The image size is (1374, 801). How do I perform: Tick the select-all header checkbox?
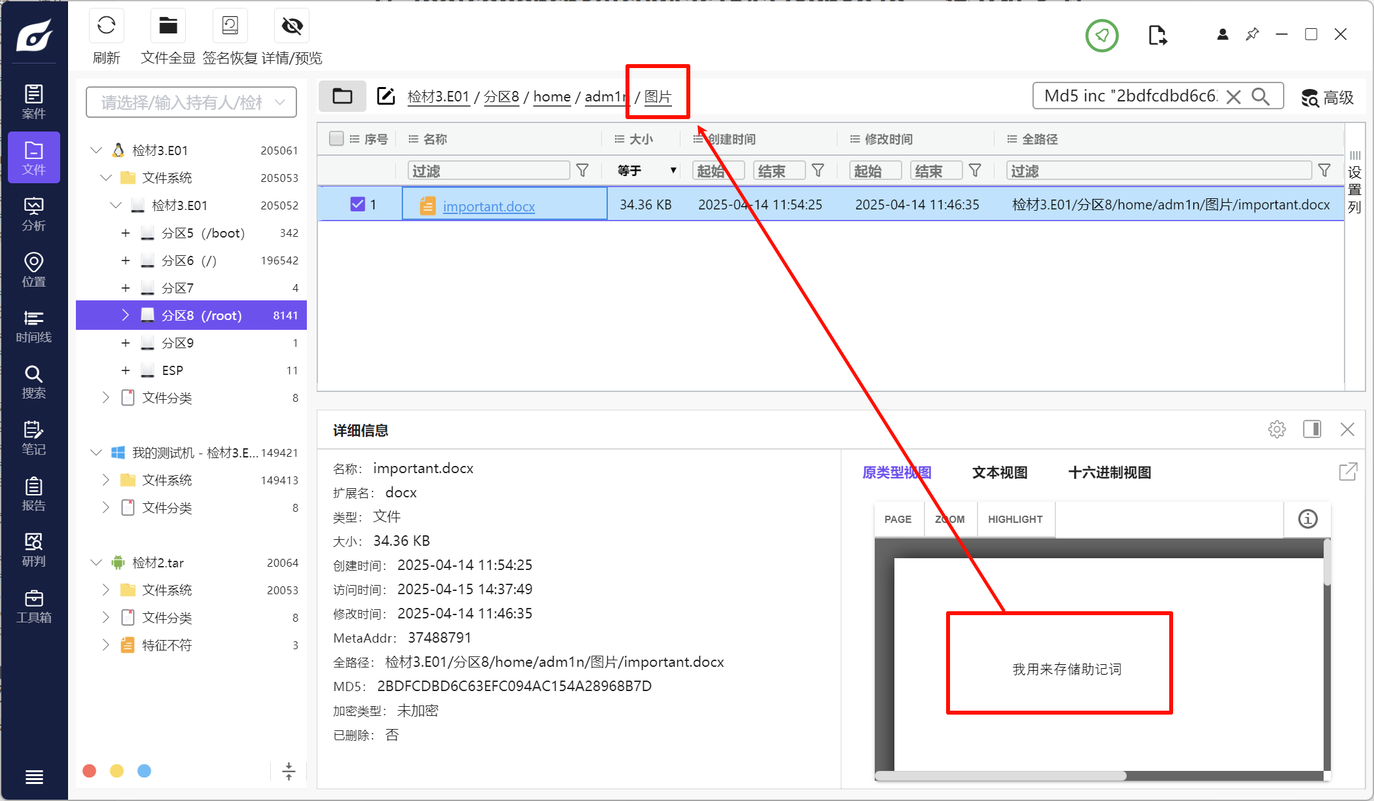[x=336, y=139]
